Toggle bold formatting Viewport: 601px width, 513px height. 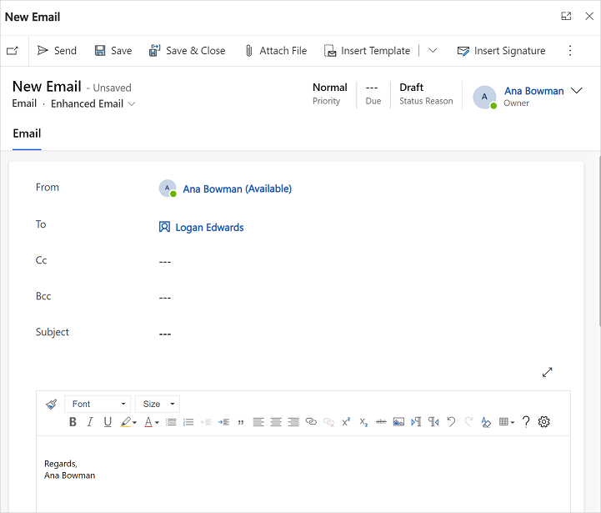(x=73, y=422)
